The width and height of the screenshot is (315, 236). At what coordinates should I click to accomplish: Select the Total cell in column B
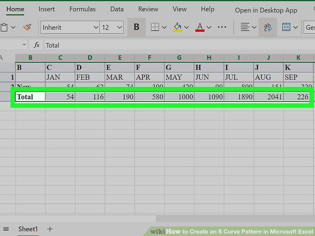pos(30,97)
